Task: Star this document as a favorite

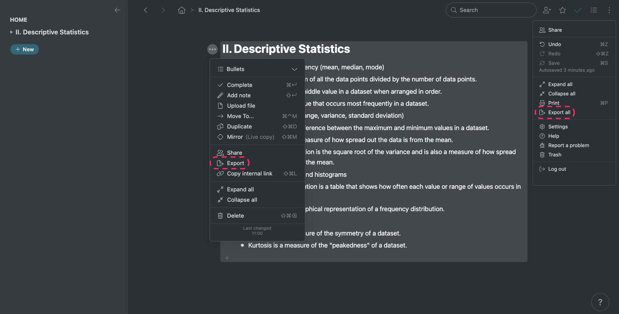Action: pyautogui.click(x=563, y=10)
